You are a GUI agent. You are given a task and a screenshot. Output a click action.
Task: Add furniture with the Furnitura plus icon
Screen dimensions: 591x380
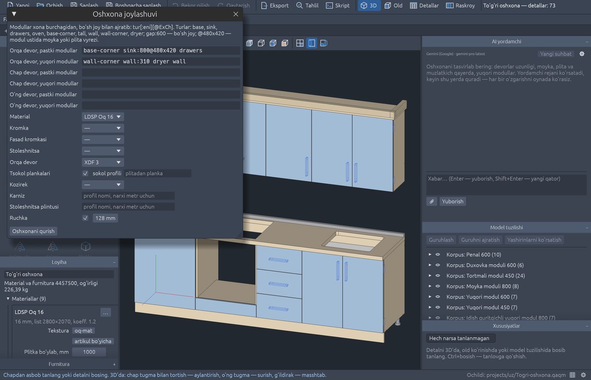point(114,364)
